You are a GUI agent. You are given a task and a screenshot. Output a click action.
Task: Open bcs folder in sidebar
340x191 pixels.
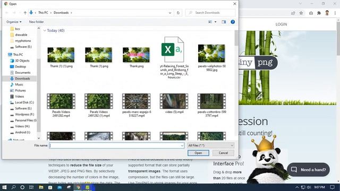[18, 29]
